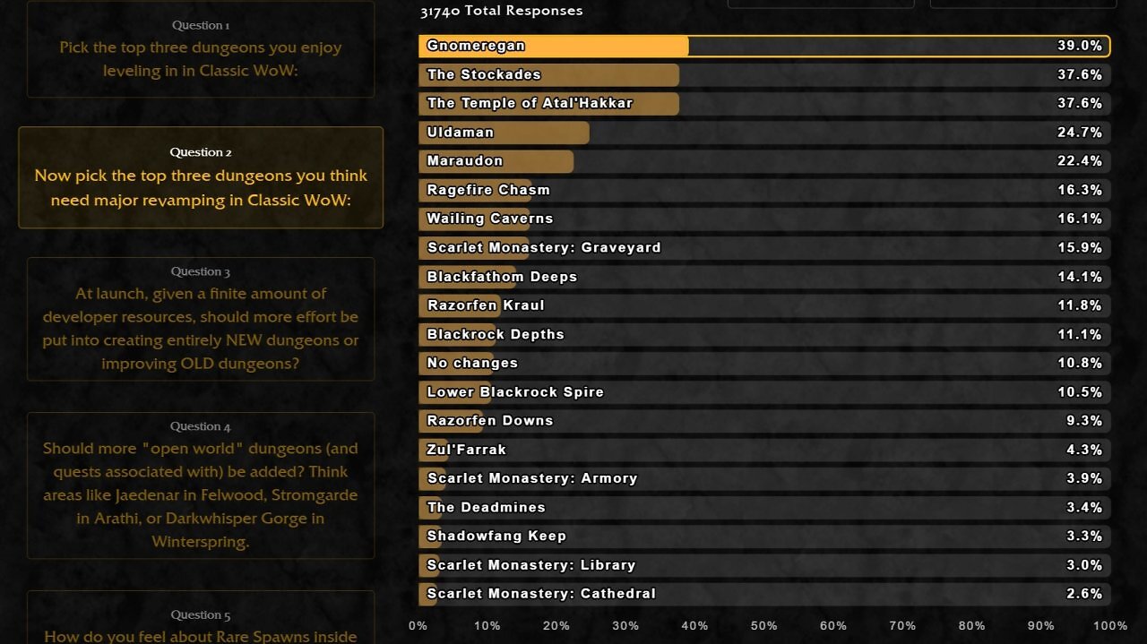Select the Razorfen Kraul row
Image resolution: width=1147 pixels, height=644 pixels.
click(764, 305)
